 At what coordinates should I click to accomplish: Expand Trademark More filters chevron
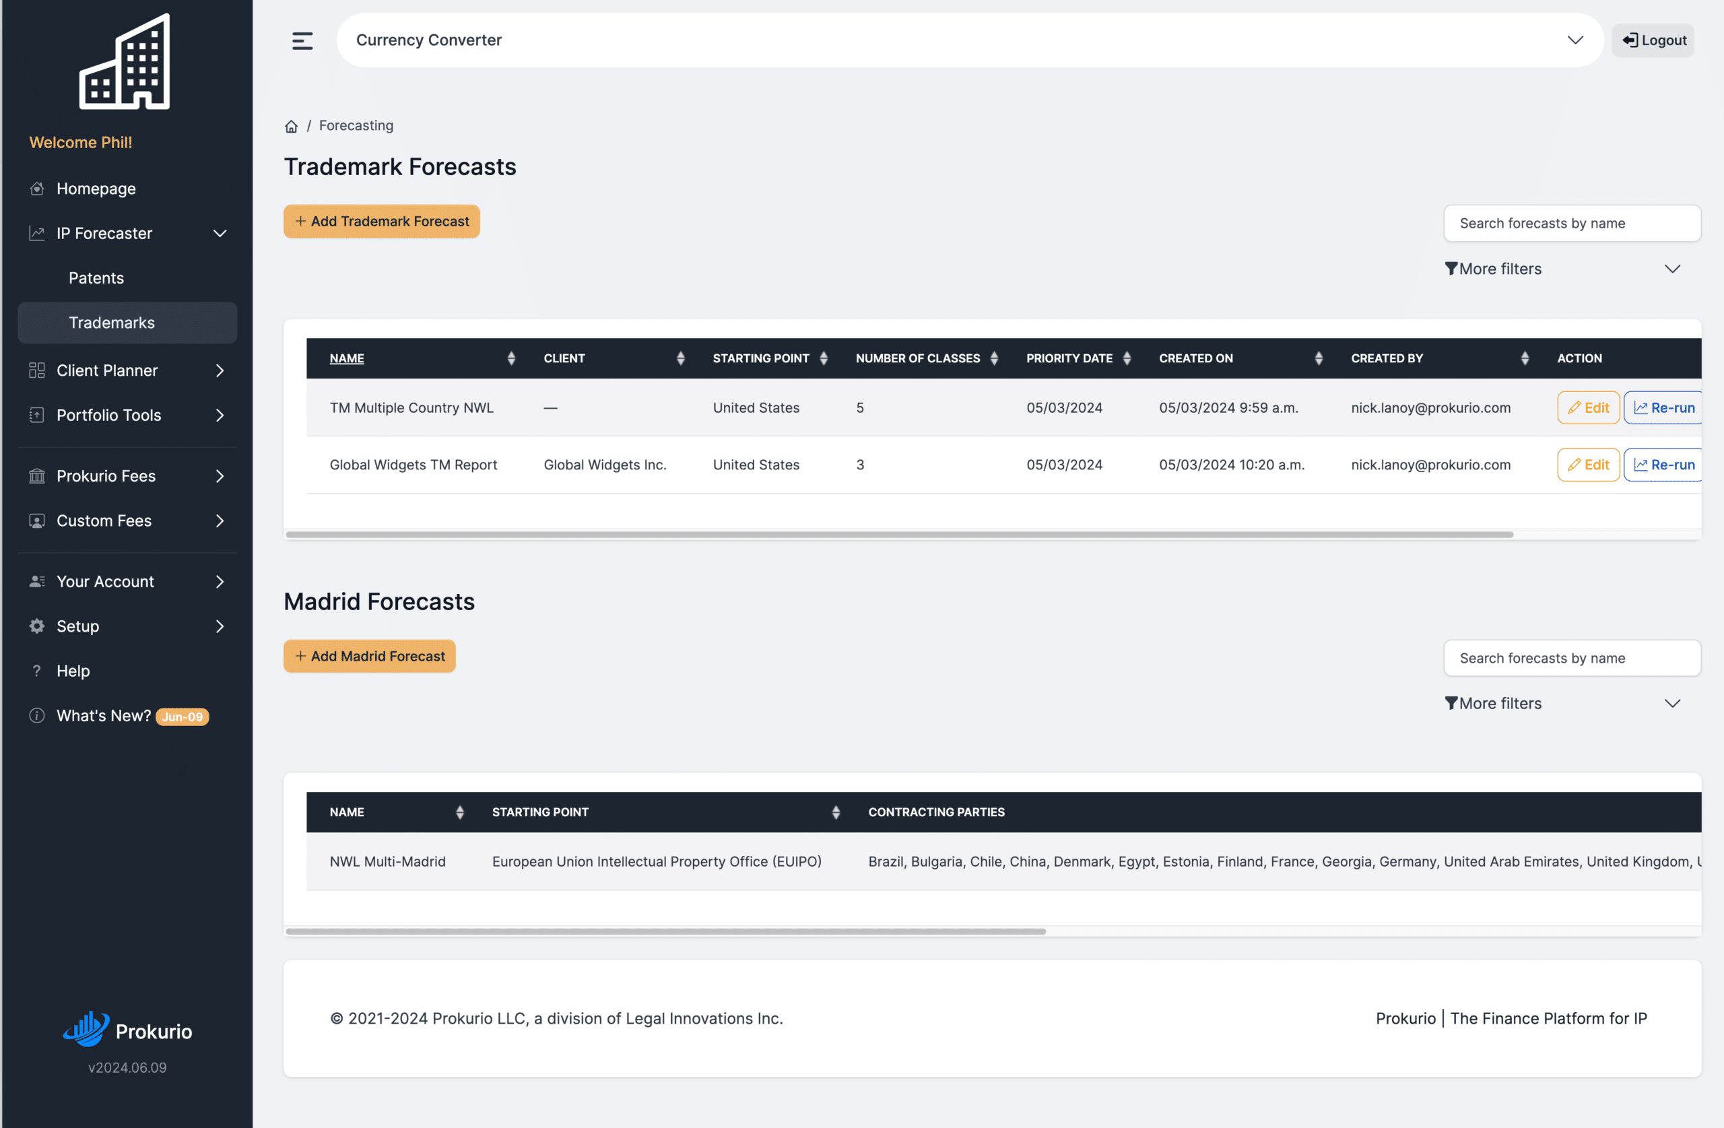coord(1672,269)
